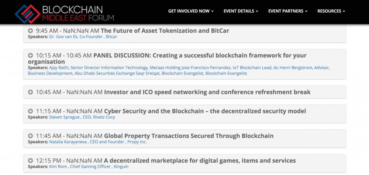Open the Resources dropdown menu
Viewport: 369px width, 175px height.
[331, 11]
